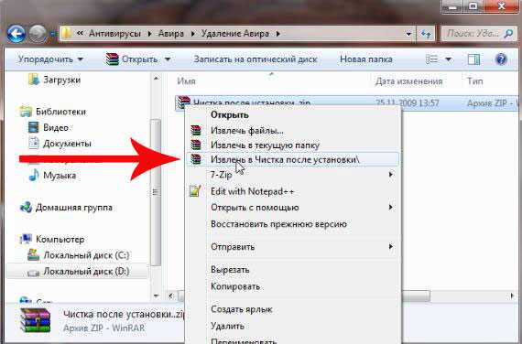Sort by Дата изменения column header
The width and height of the screenshot is (522, 344).
coord(408,81)
